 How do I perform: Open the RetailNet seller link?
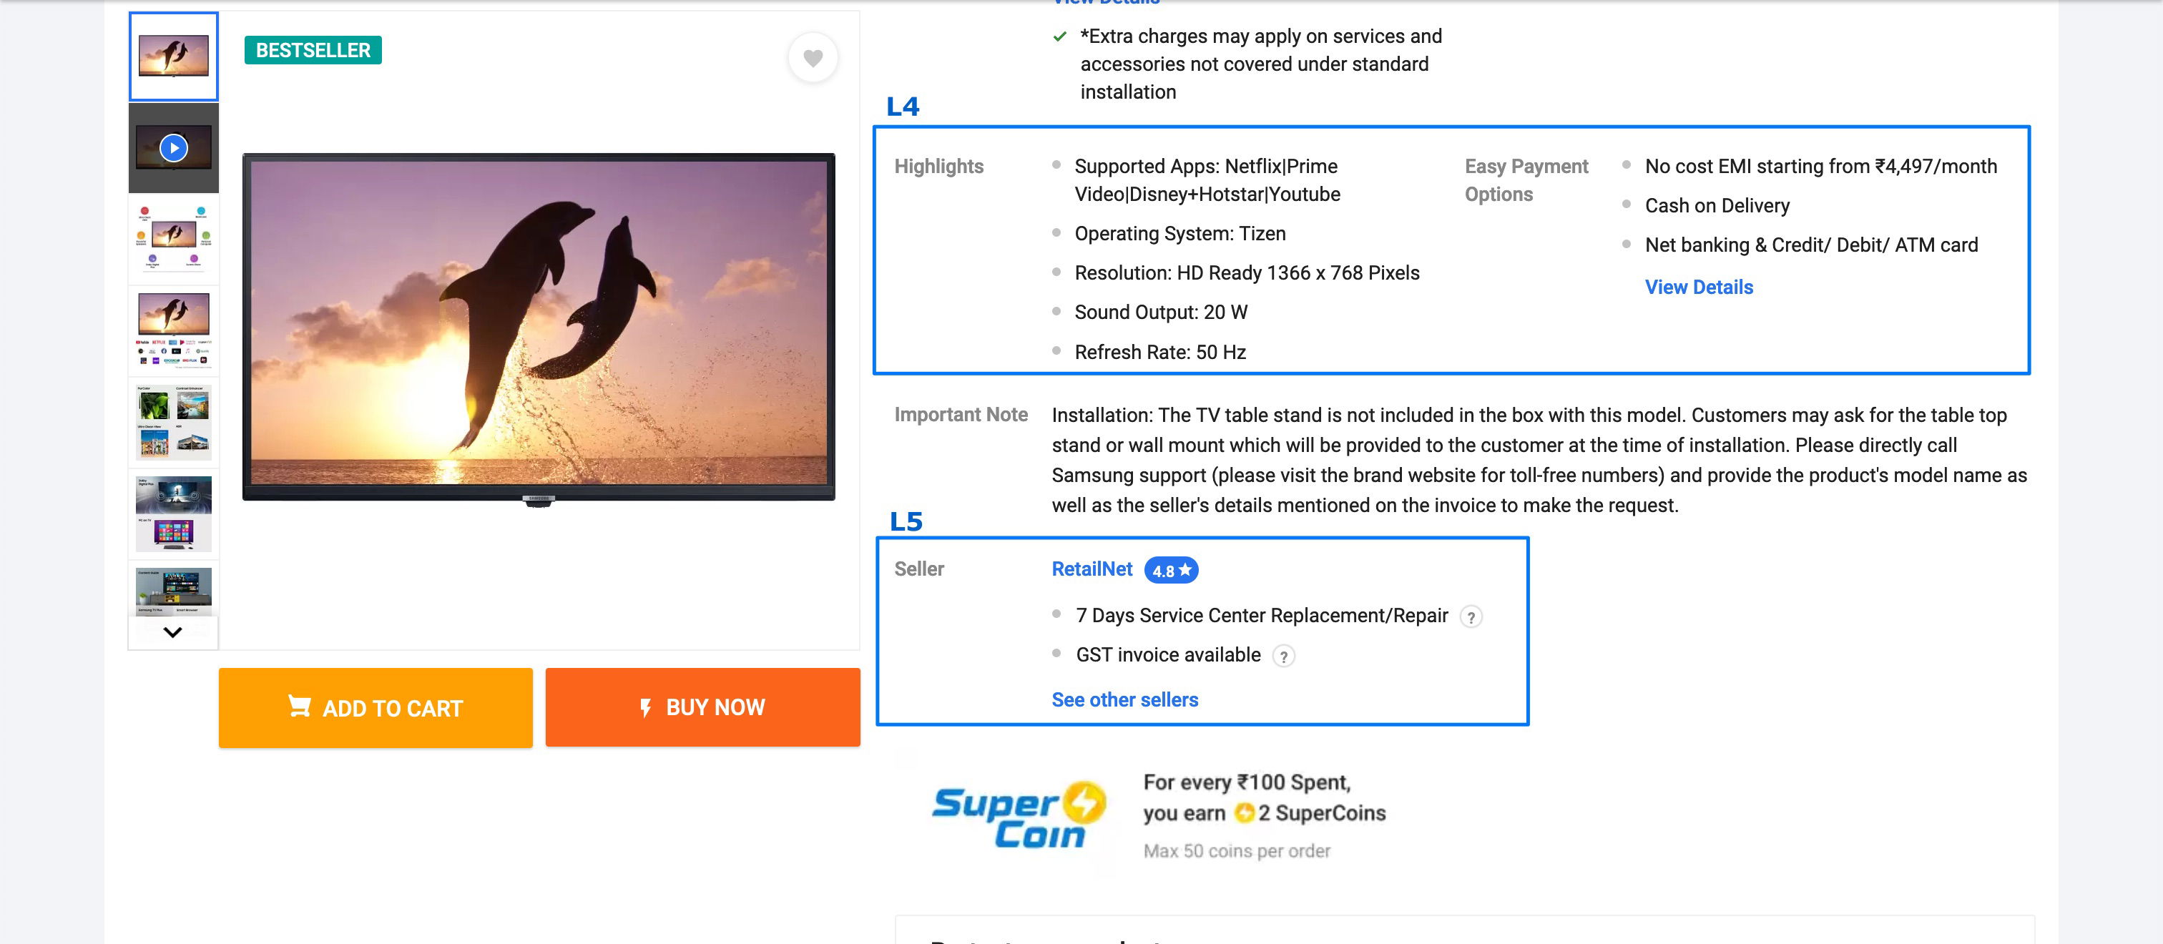(1092, 569)
